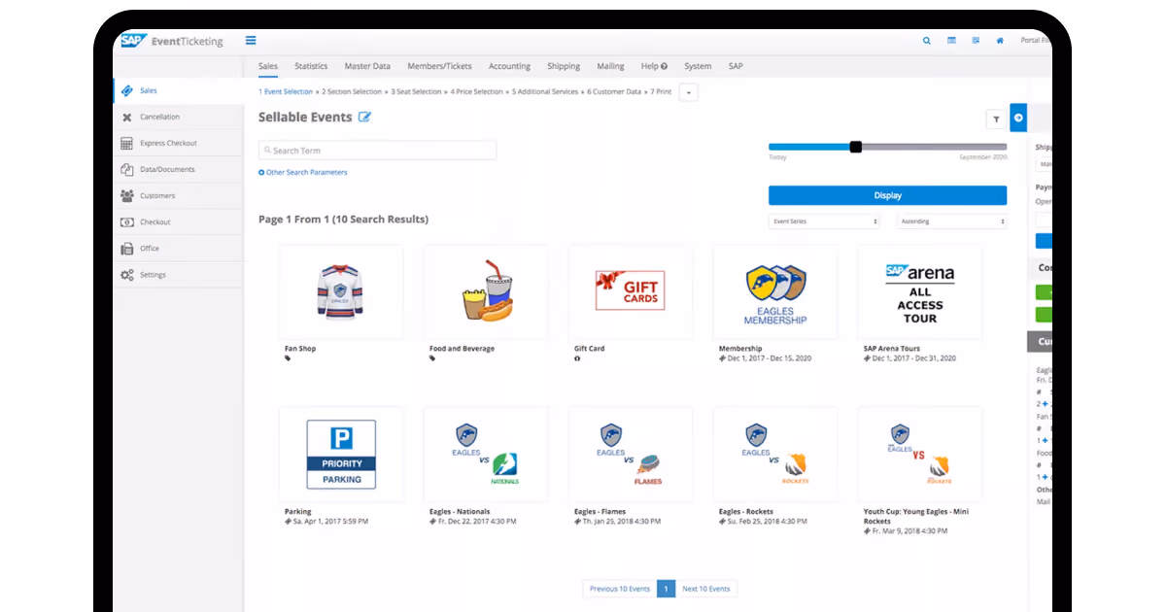The width and height of the screenshot is (1166, 612).
Task: Toggle the hamburger menu icon
Action: click(251, 41)
